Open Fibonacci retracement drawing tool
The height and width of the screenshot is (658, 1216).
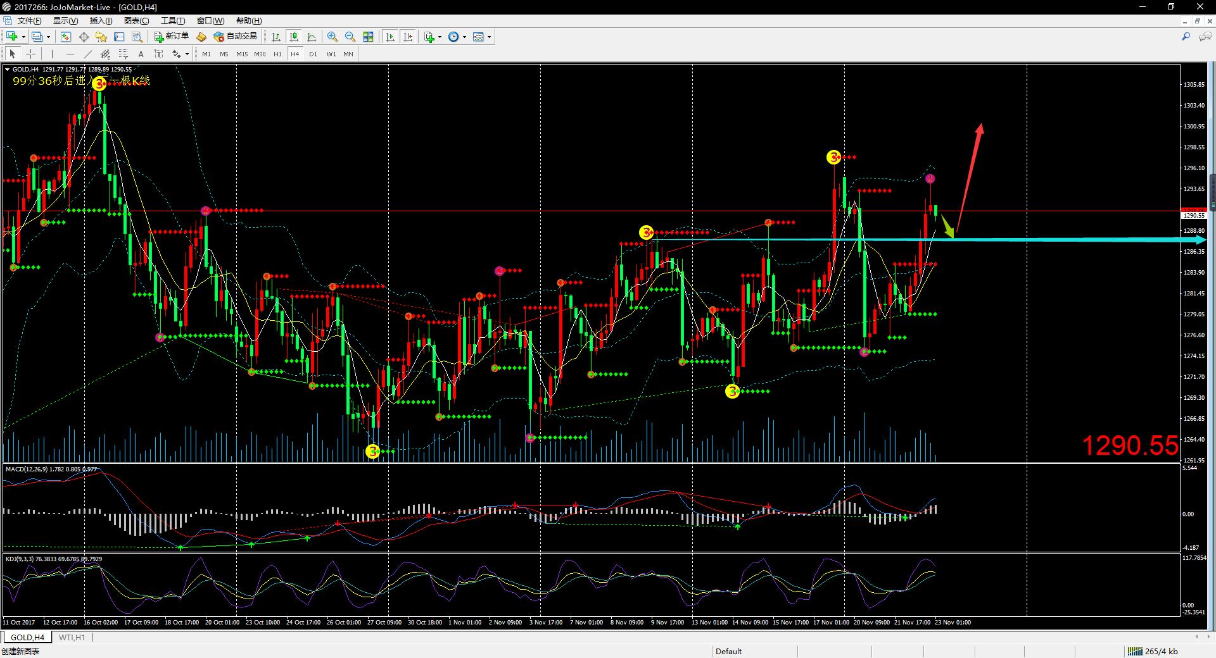tap(123, 54)
